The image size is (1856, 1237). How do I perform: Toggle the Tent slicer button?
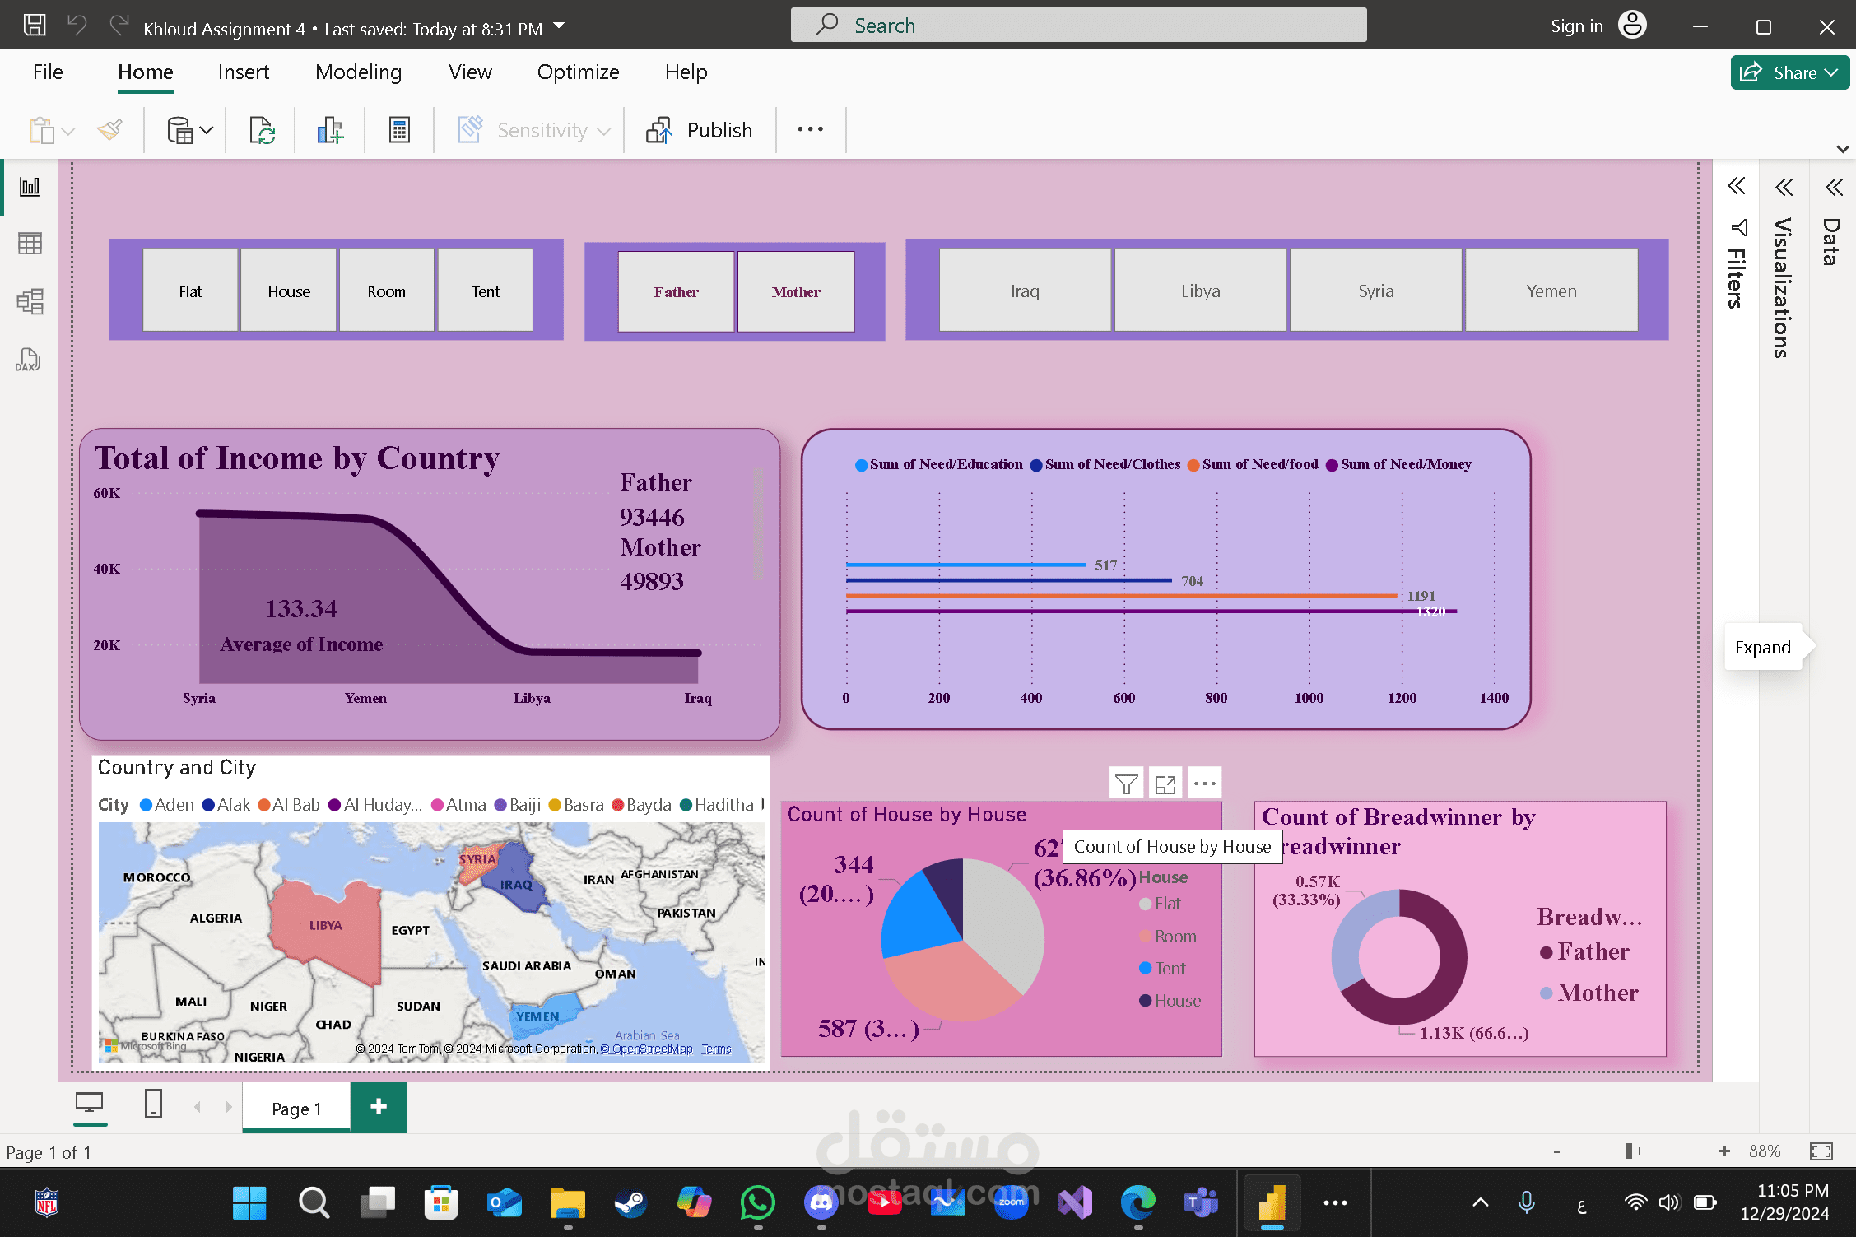click(x=486, y=291)
